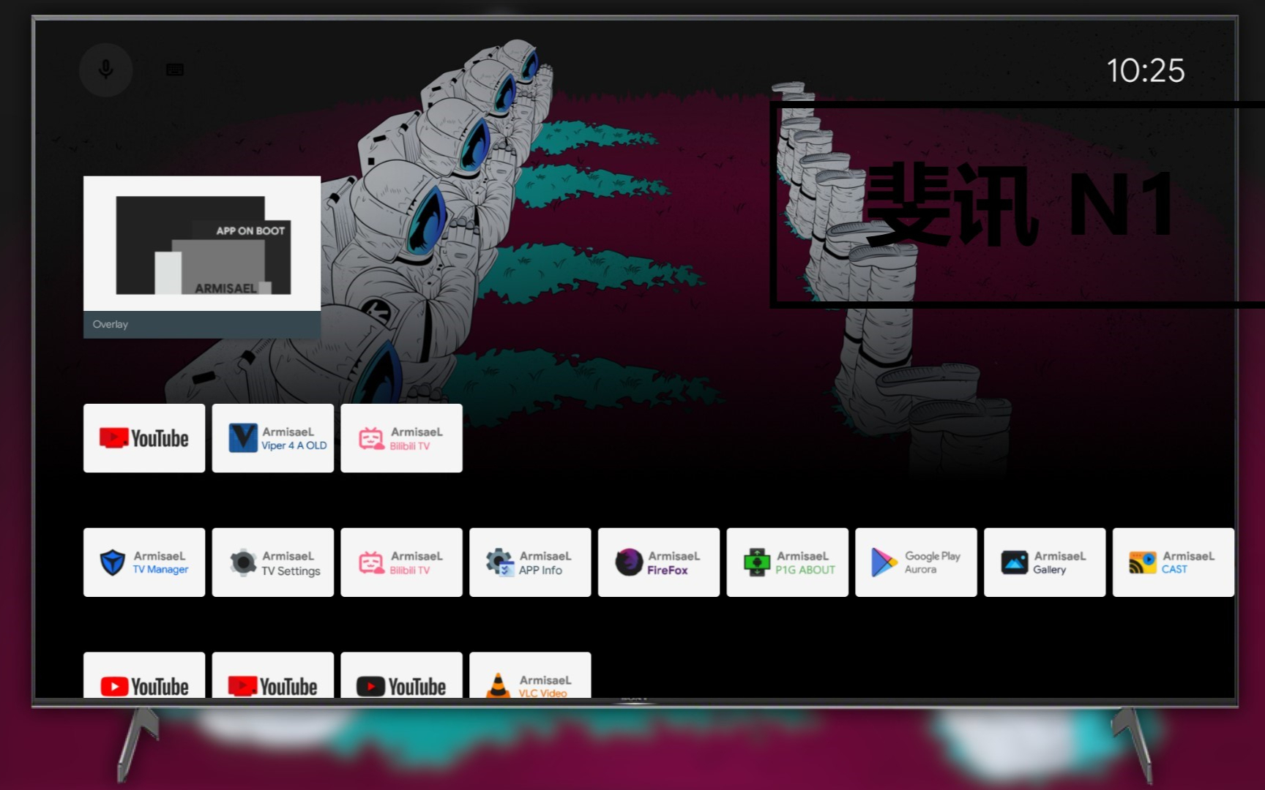
Task: Activate the voice search microphone
Action: 106,70
